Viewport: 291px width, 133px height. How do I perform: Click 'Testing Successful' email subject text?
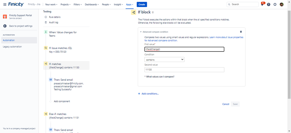click(x=63, y=89)
